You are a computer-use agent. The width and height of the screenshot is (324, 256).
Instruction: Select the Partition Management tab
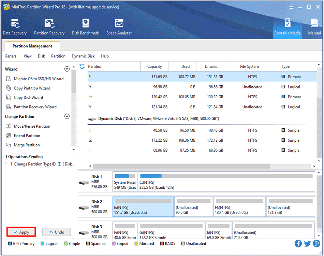click(x=32, y=46)
